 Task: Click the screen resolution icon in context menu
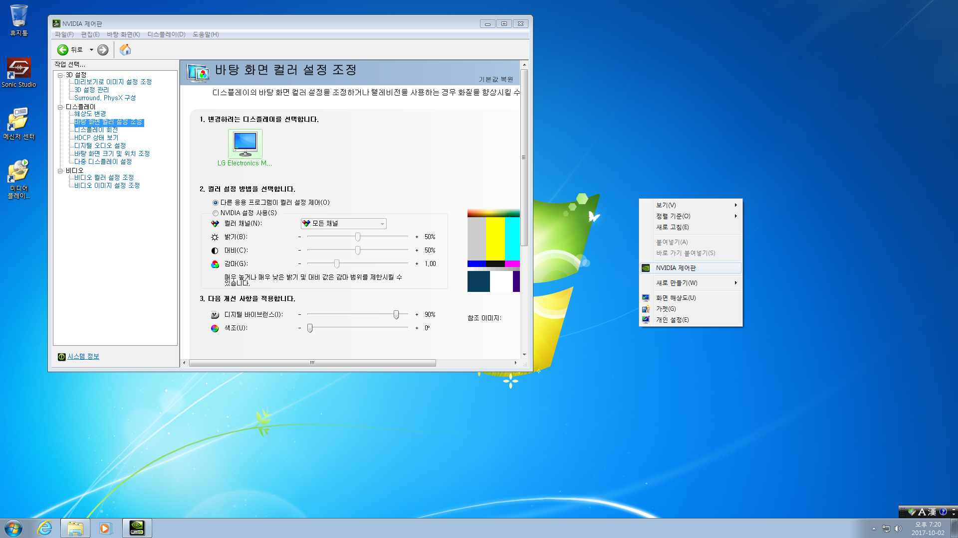(646, 298)
